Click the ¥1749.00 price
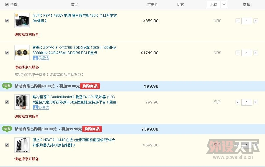Image resolution: width=265 pixels, height=167 pixels. [x=149, y=53]
